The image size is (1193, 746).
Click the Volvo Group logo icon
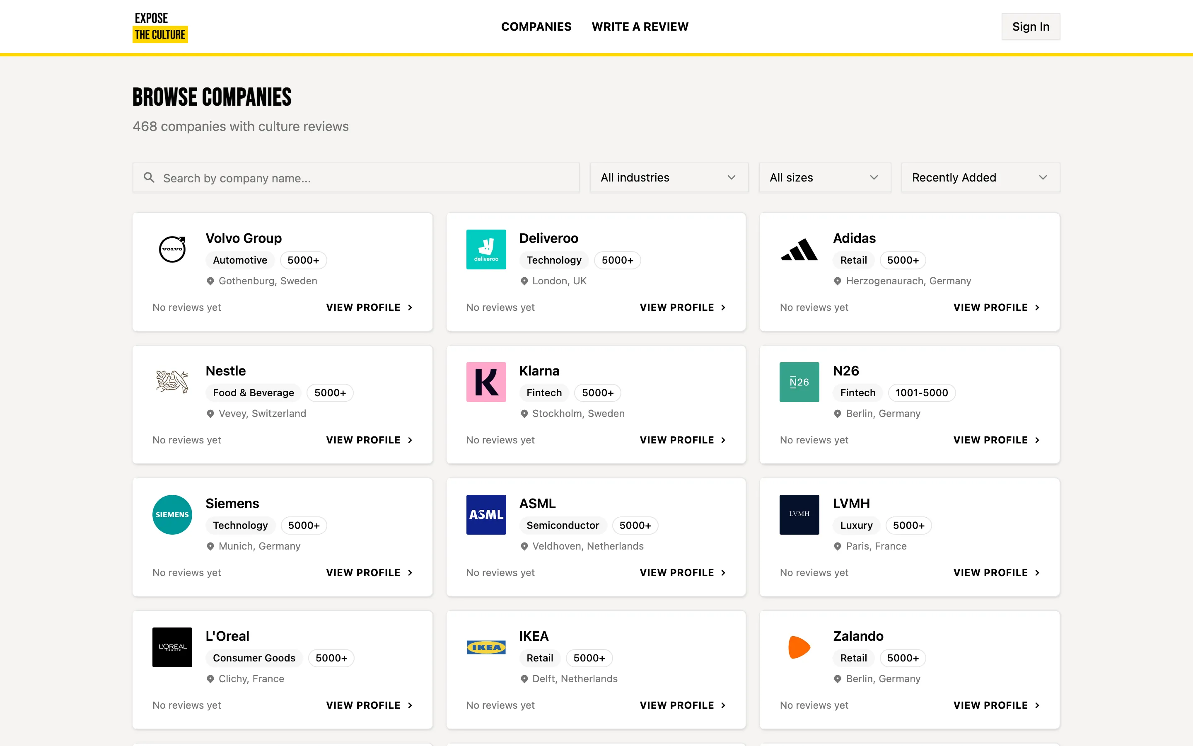pyautogui.click(x=172, y=249)
